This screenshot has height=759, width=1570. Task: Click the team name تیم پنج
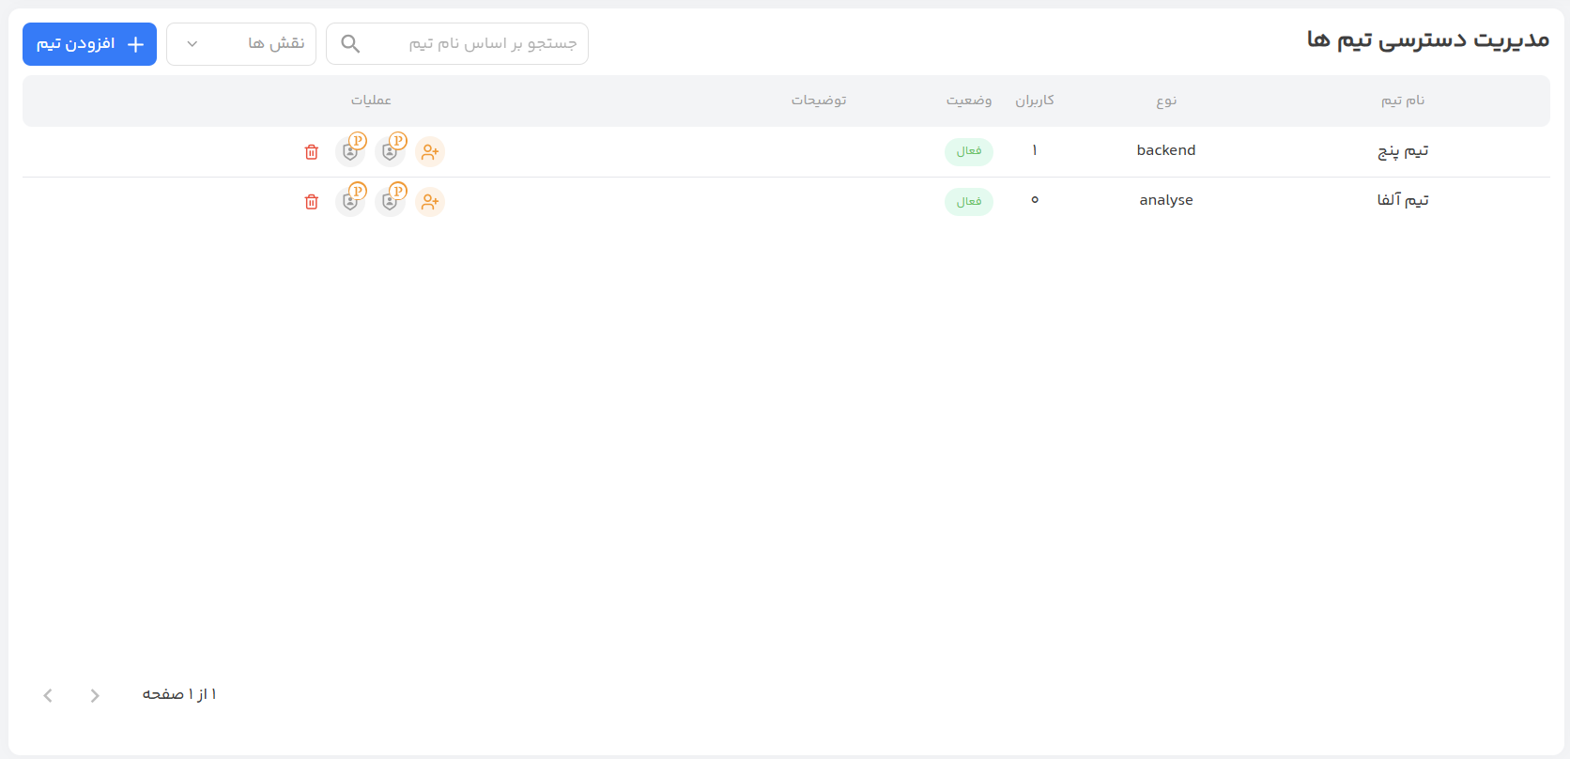click(x=1403, y=151)
